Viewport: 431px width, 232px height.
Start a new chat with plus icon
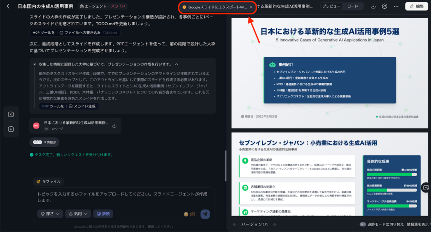point(11,129)
